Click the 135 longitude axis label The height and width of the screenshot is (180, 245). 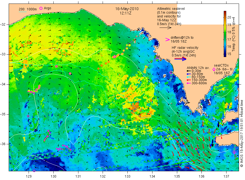[x=177, y=176]
